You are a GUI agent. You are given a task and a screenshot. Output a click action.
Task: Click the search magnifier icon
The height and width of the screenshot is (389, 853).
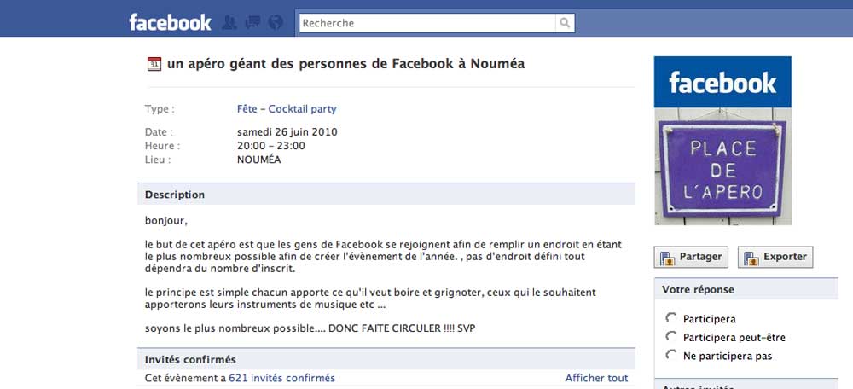[x=563, y=23]
